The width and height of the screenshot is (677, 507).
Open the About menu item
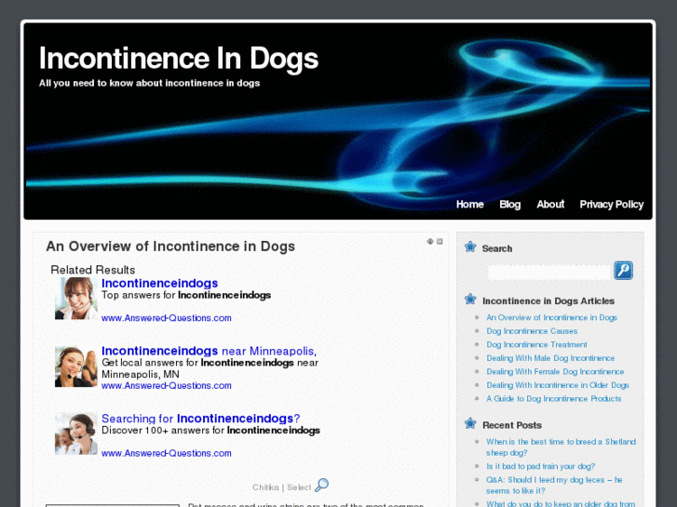coord(550,205)
